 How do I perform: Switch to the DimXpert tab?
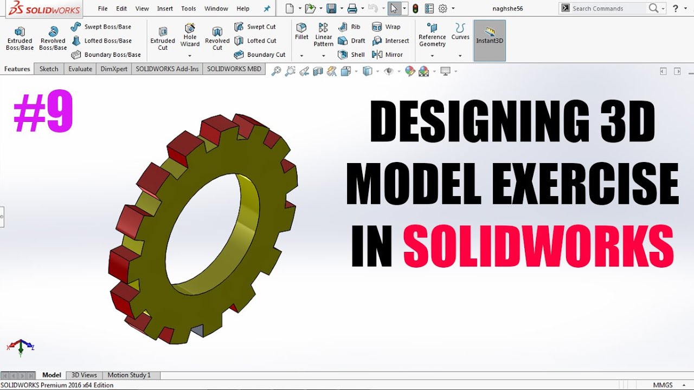pos(114,69)
